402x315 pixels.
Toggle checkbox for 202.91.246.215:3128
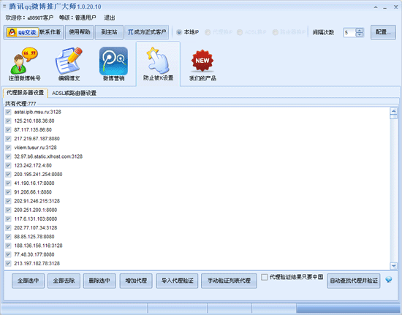tap(8, 201)
